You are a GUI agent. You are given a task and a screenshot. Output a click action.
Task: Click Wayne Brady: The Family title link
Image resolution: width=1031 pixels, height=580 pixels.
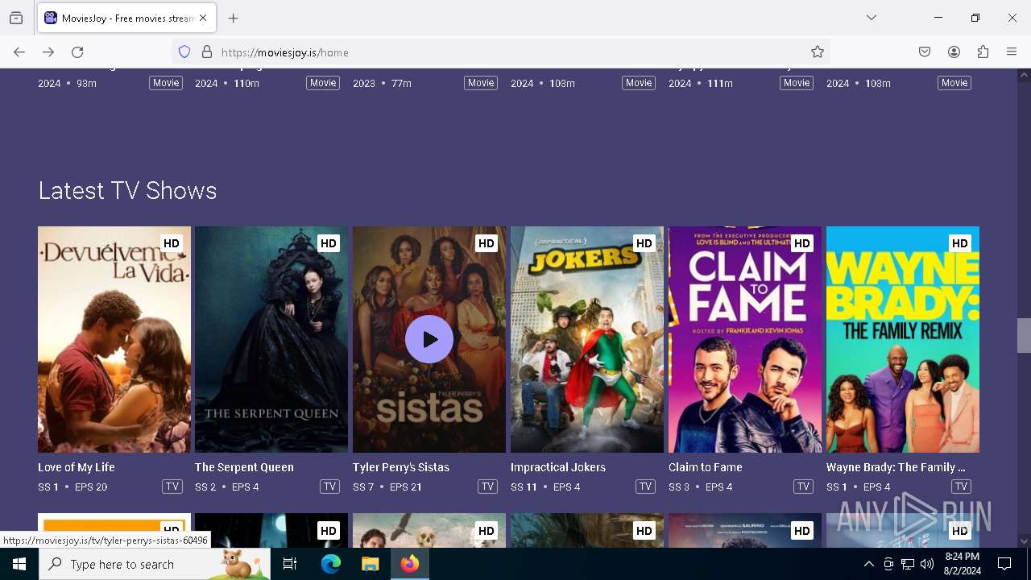click(896, 467)
